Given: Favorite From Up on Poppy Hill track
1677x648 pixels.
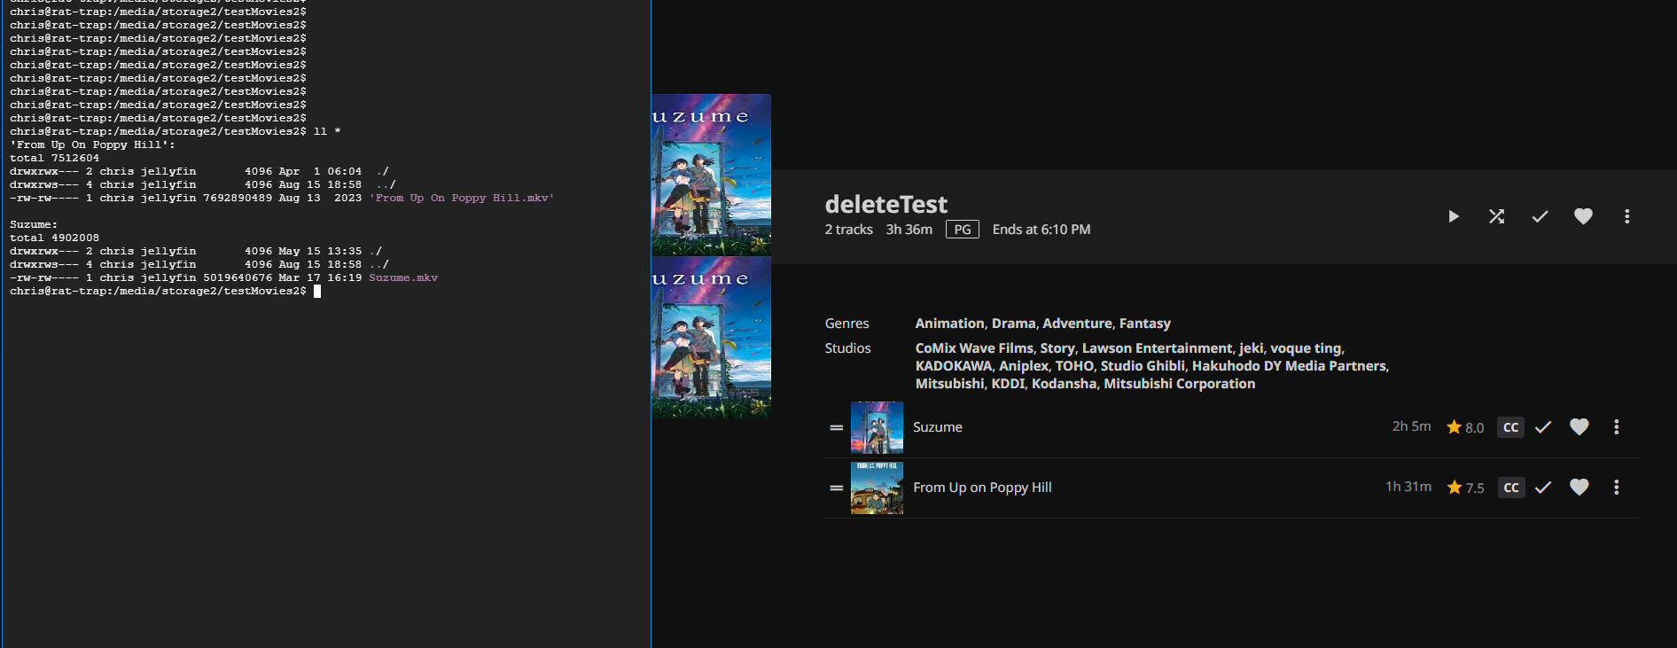Looking at the screenshot, I should point(1579,488).
